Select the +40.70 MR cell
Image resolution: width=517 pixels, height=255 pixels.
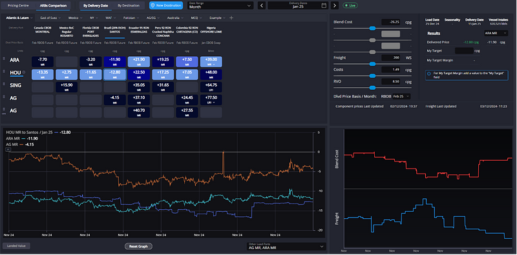[x=139, y=112]
